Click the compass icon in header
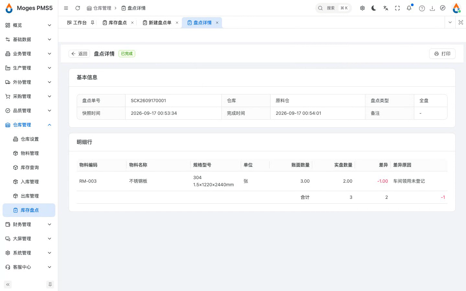The image size is (466, 291). (x=443, y=8)
